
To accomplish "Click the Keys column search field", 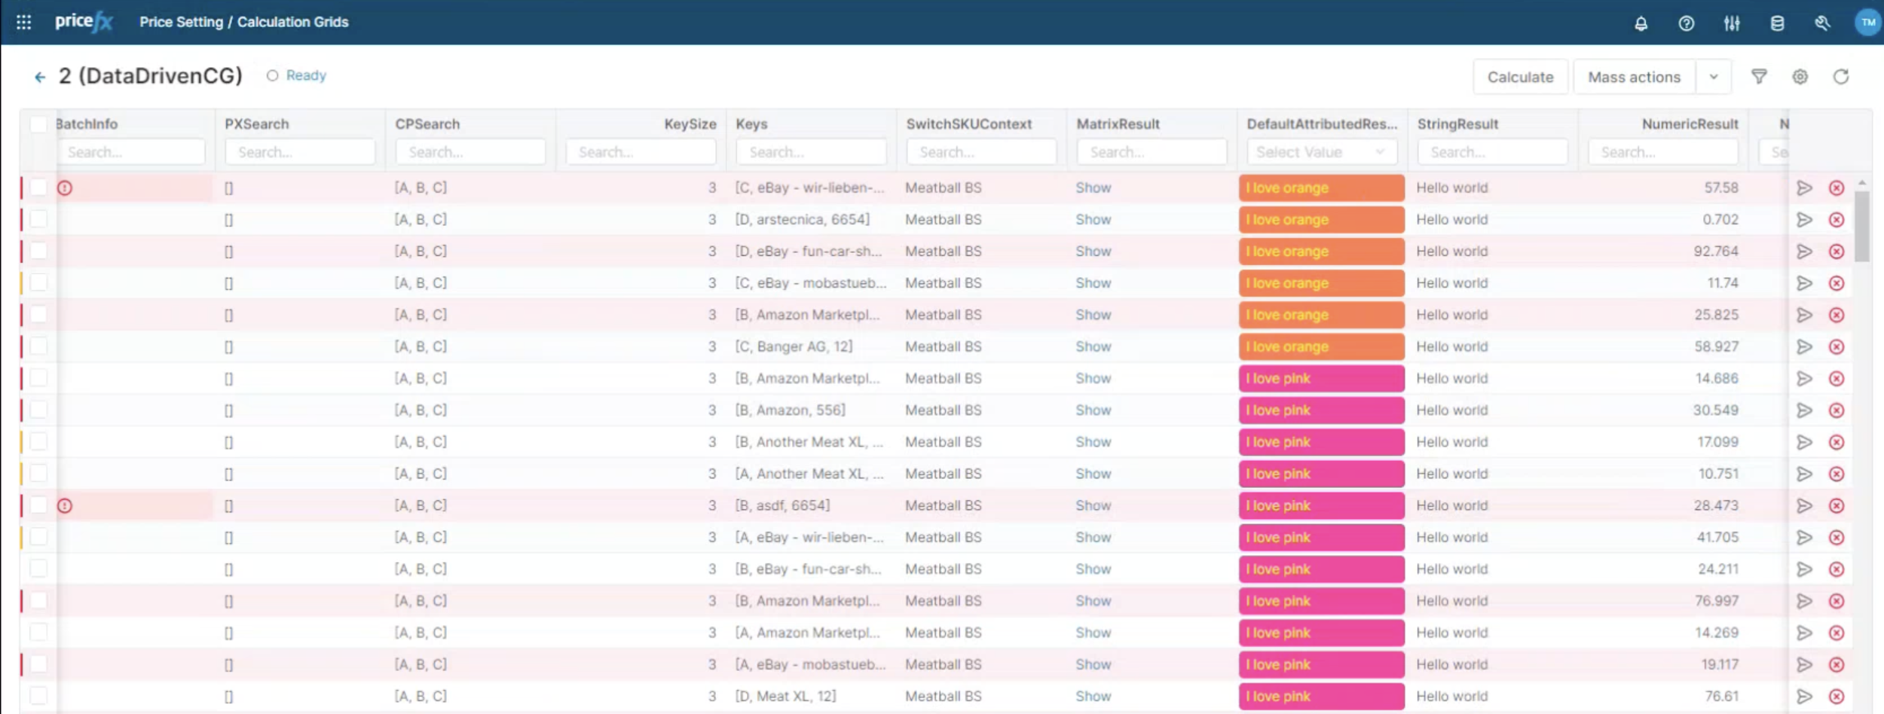I will [811, 152].
